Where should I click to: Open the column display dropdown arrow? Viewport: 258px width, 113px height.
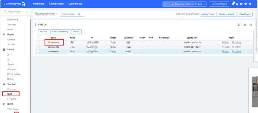[247, 25]
